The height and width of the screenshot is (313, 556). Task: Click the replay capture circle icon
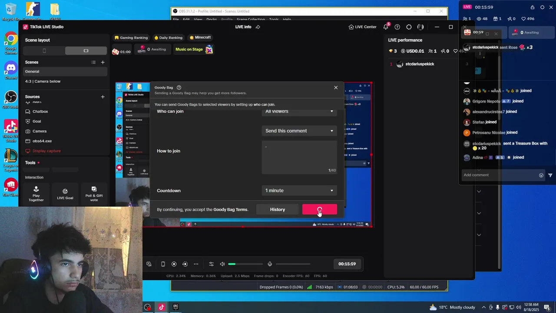185,264
